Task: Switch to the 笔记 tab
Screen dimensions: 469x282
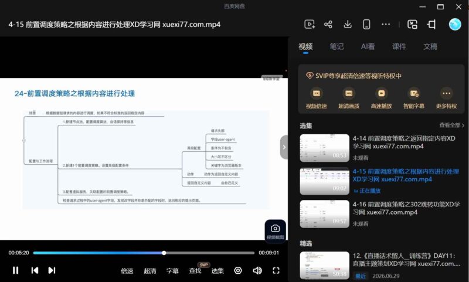Action: pos(337,47)
